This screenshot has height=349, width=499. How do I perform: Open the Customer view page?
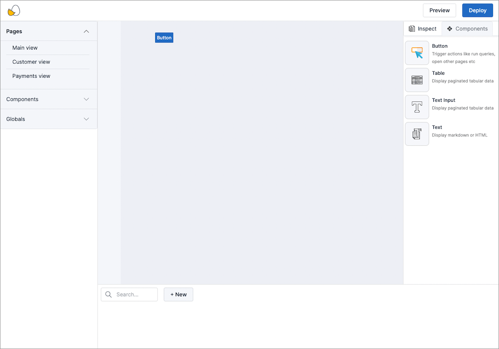[31, 62]
